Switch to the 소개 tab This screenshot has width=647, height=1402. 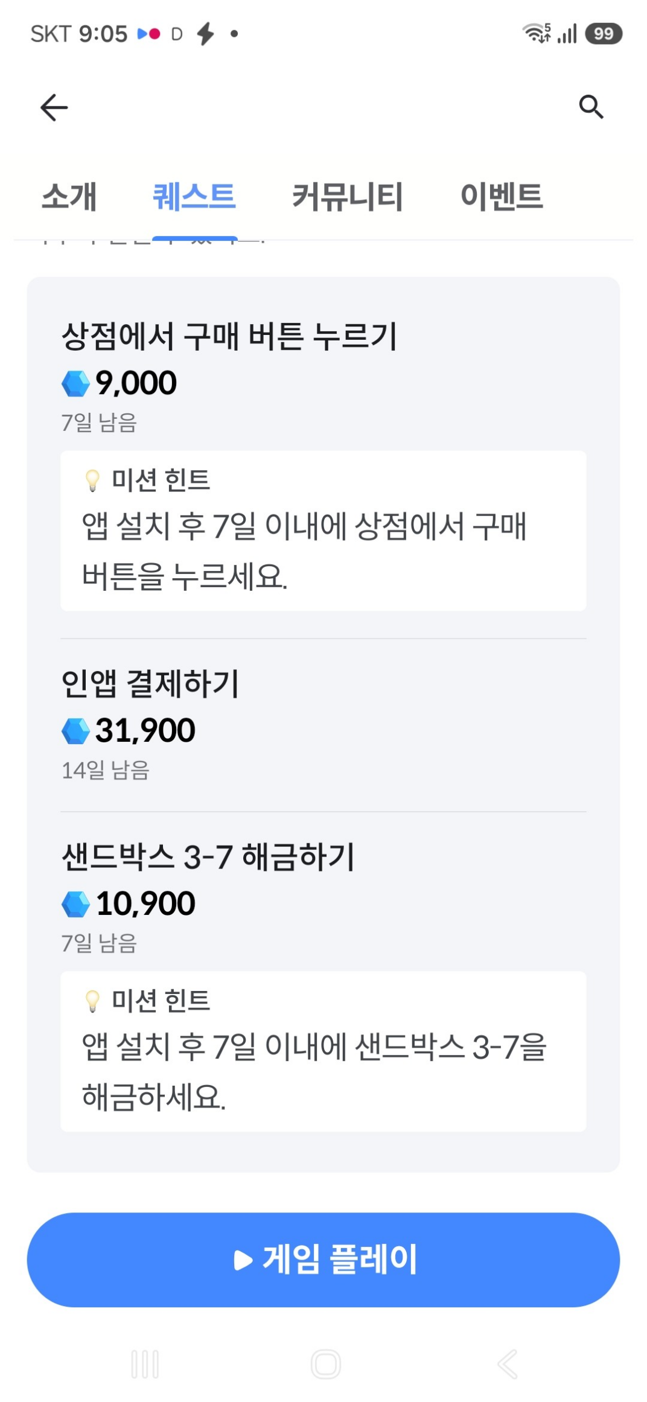point(69,197)
